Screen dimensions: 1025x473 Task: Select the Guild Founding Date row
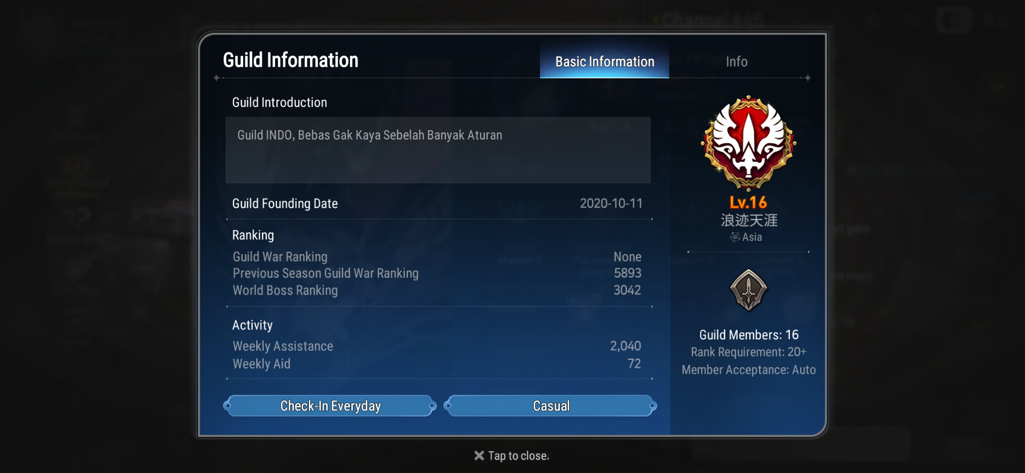(x=438, y=203)
